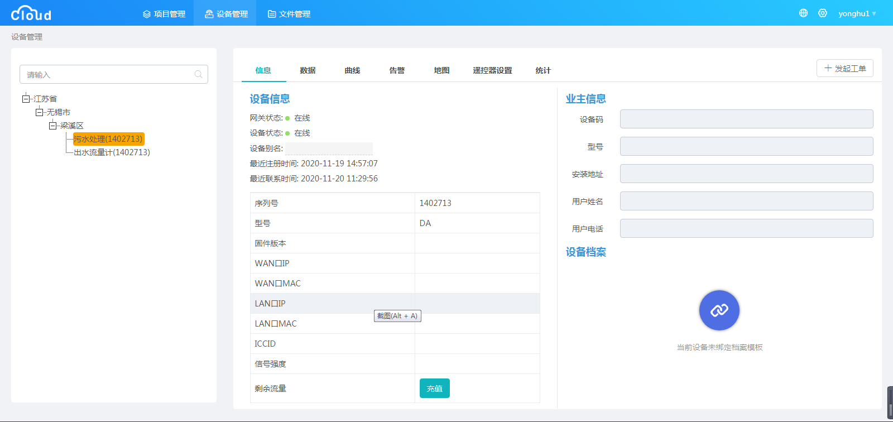
Task: Click the 固件版本 row label
Action: [271, 243]
